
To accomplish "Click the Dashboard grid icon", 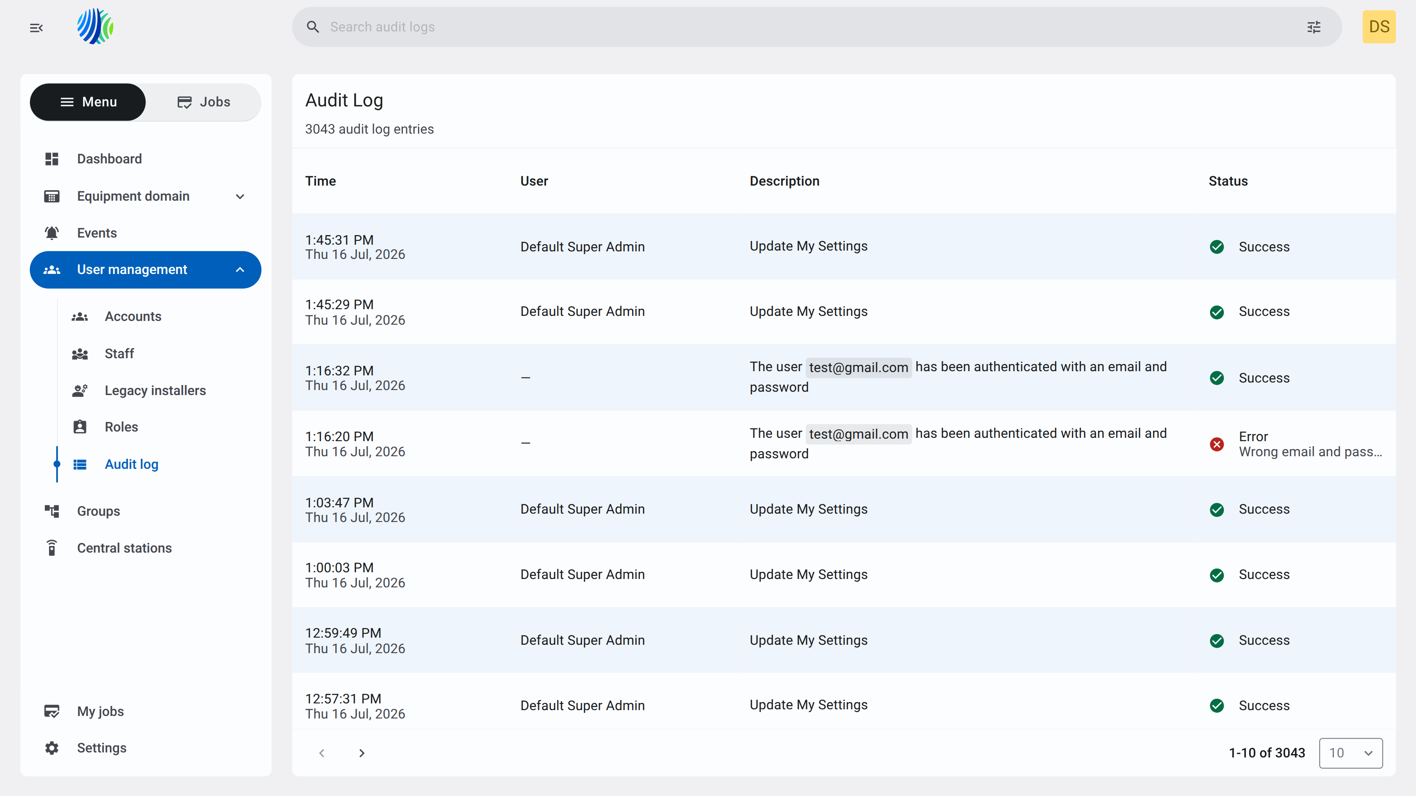I will 52,159.
